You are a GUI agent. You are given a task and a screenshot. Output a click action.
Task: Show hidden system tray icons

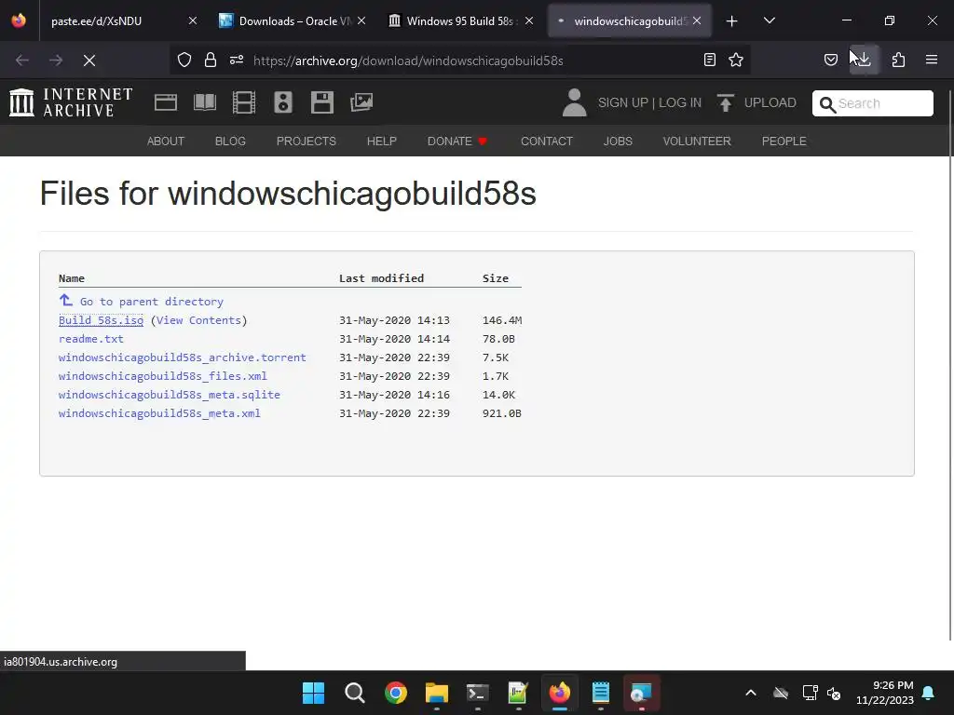pos(751,693)
